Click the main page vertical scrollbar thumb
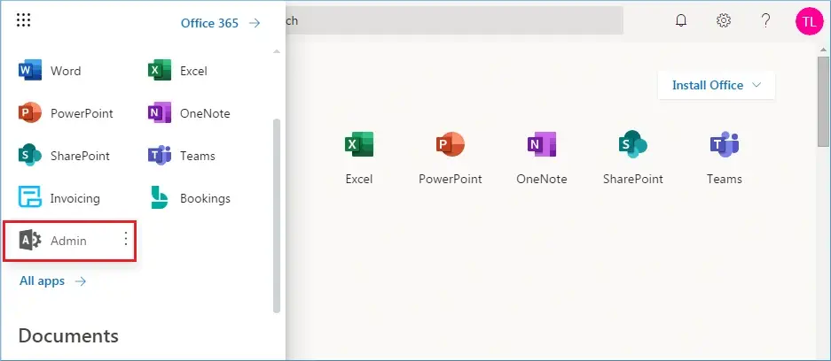 coord(823,102)
